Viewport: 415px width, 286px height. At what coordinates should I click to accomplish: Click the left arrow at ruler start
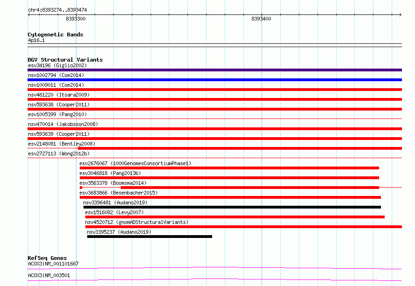click(29, 15)
